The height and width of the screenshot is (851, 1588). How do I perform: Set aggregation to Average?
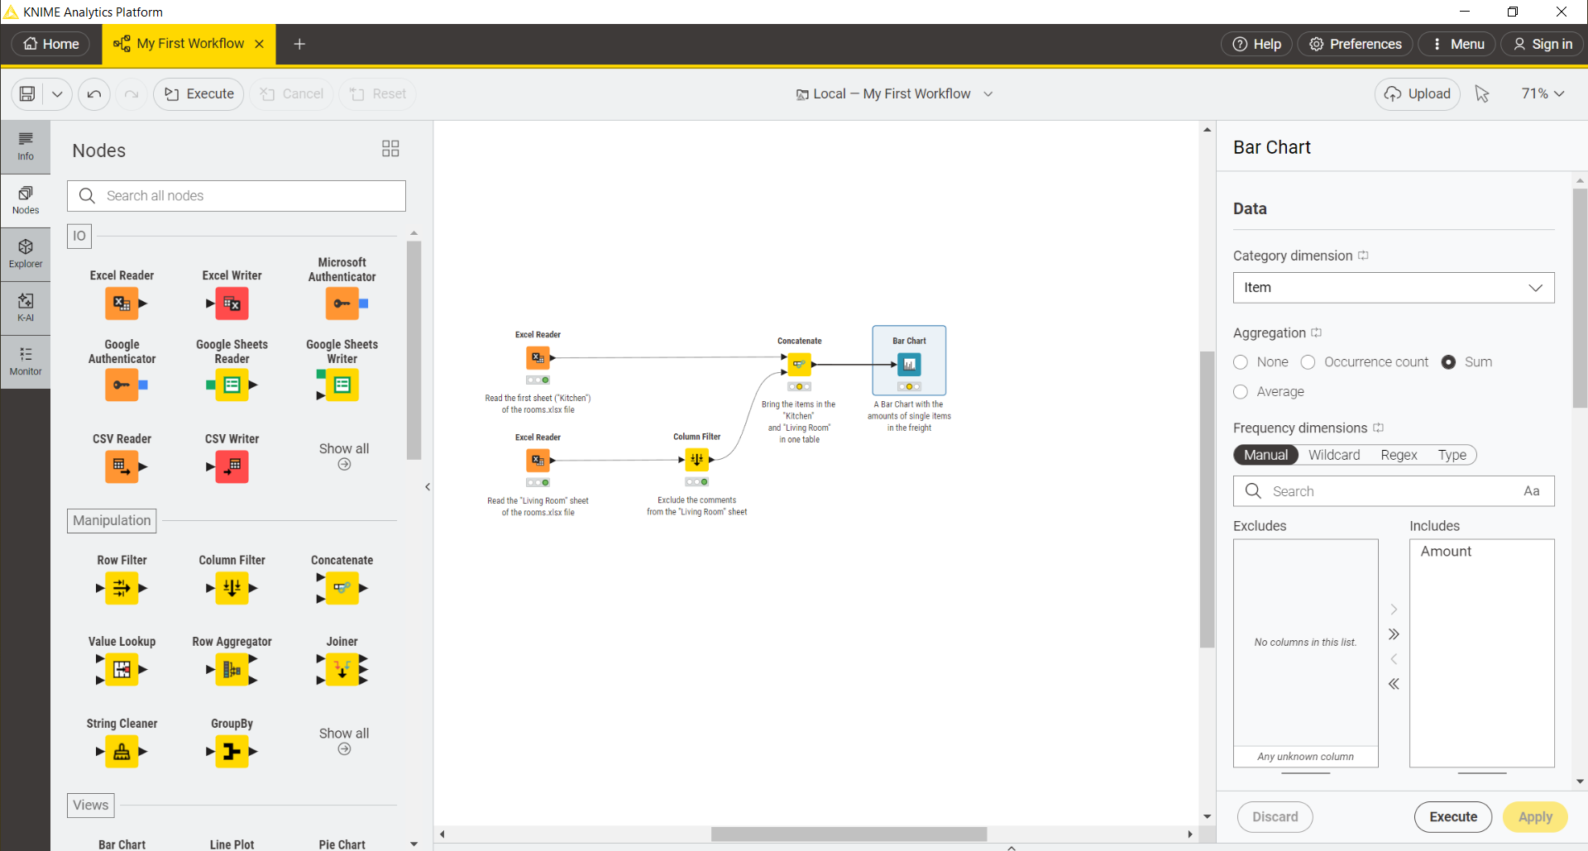(x=1241, y=391)
